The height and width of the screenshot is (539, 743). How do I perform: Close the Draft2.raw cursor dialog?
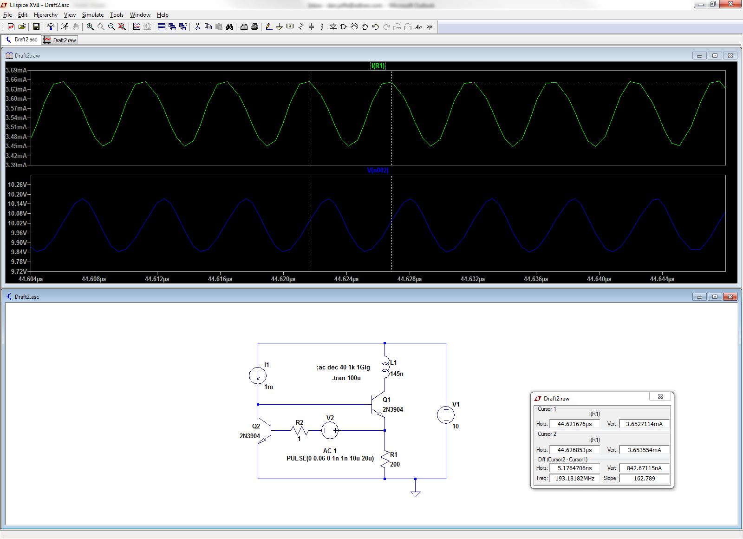coord(660,396)
